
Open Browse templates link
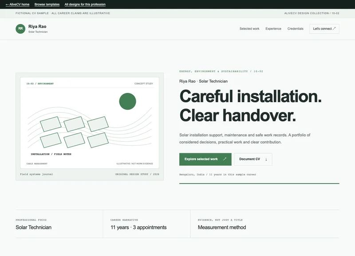pos(47,4)
